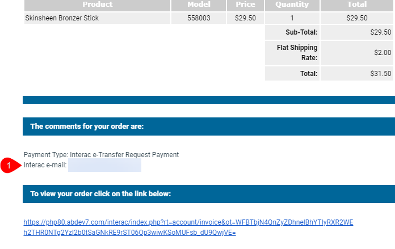Click the Product column header
This screenshot has width=395, height=249.
[x=97, y=5]
